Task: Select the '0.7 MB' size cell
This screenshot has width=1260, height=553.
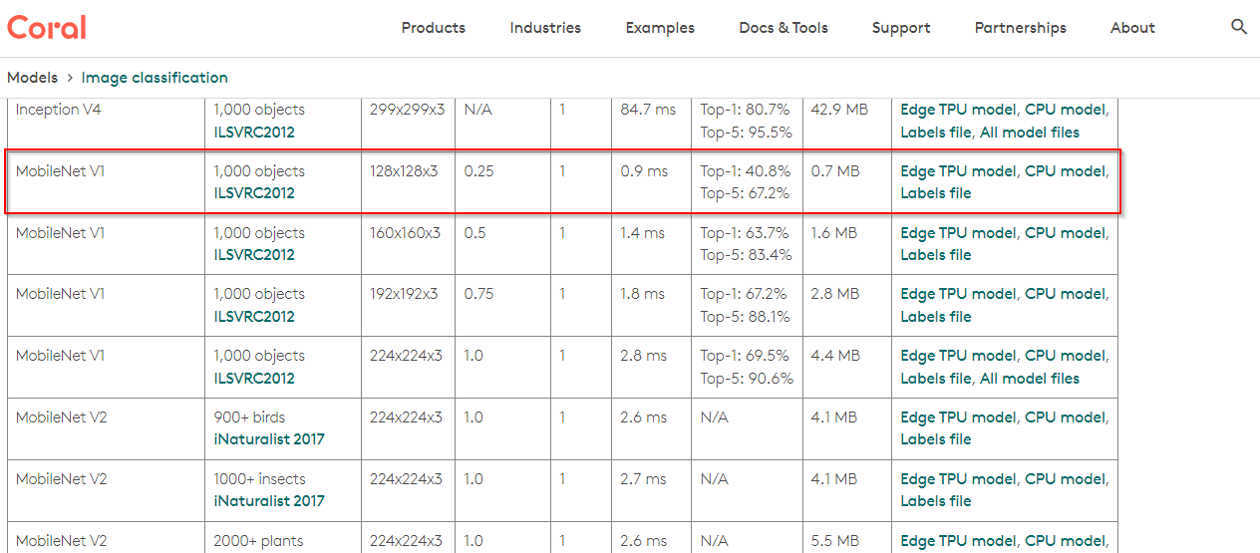Action: 835,171
